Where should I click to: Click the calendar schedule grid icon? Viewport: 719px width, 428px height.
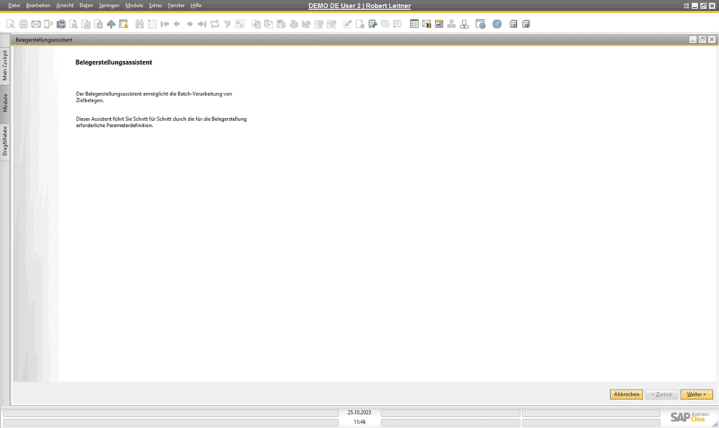pos(439,25)
